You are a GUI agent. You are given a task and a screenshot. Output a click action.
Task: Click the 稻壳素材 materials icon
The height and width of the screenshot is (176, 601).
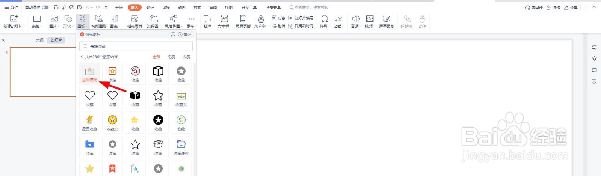pos(134,19)
